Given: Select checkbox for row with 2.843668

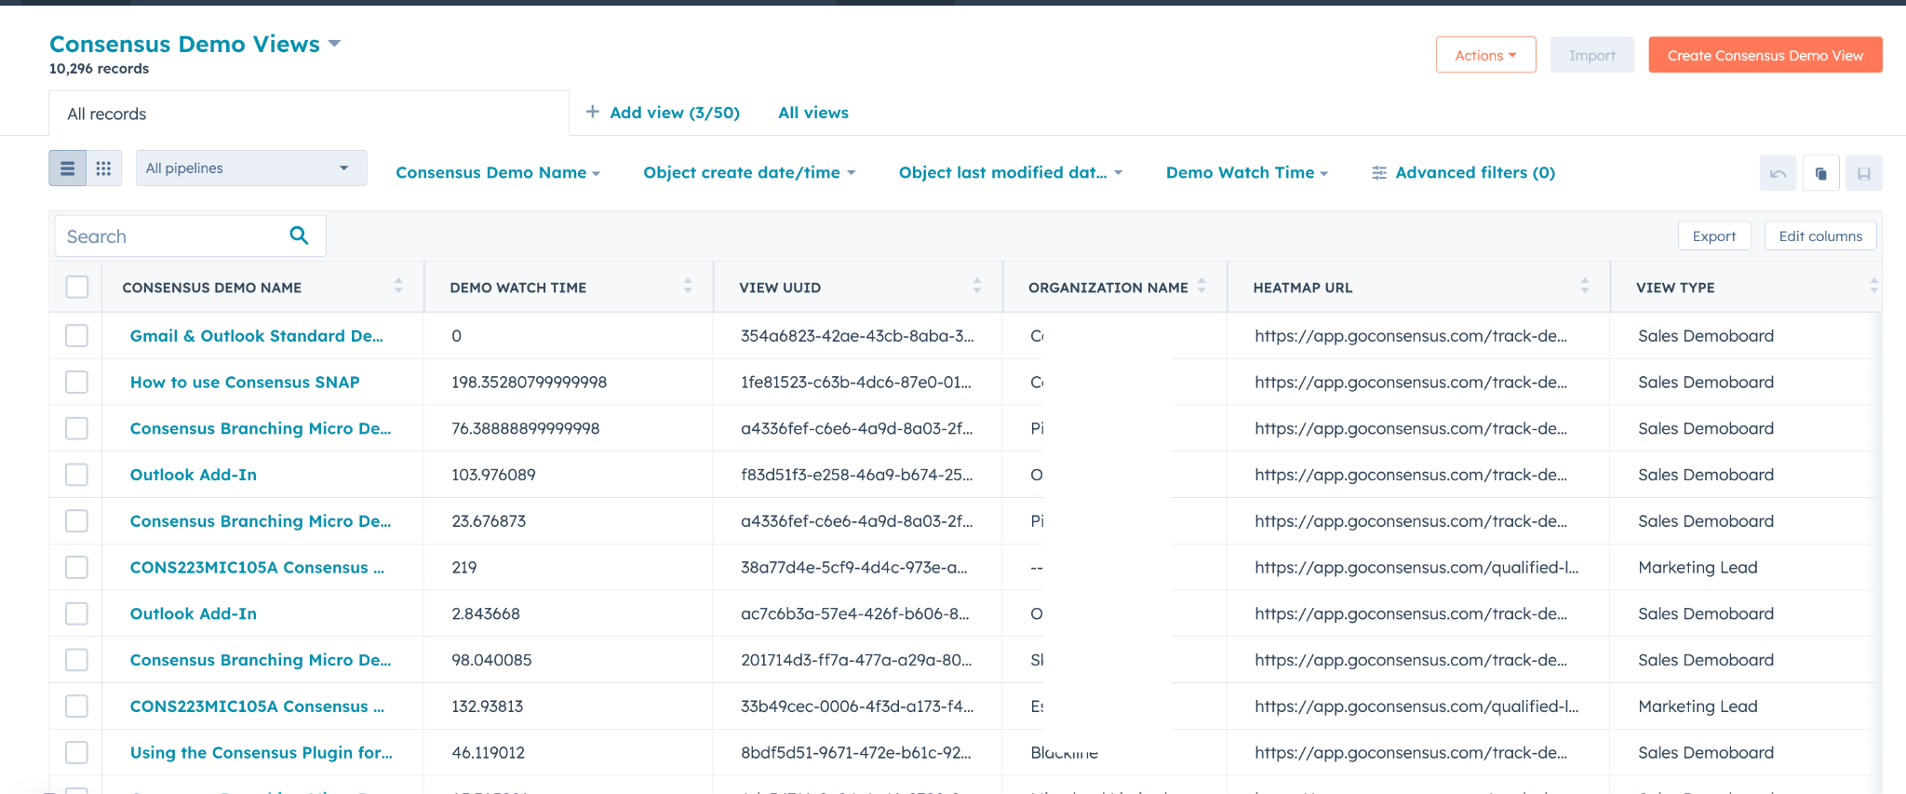Looking at the screenshot, I should (x=77, y=613).
